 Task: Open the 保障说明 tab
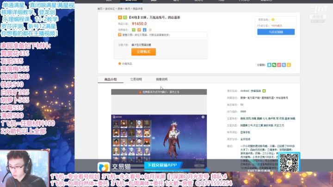[161, 79]
